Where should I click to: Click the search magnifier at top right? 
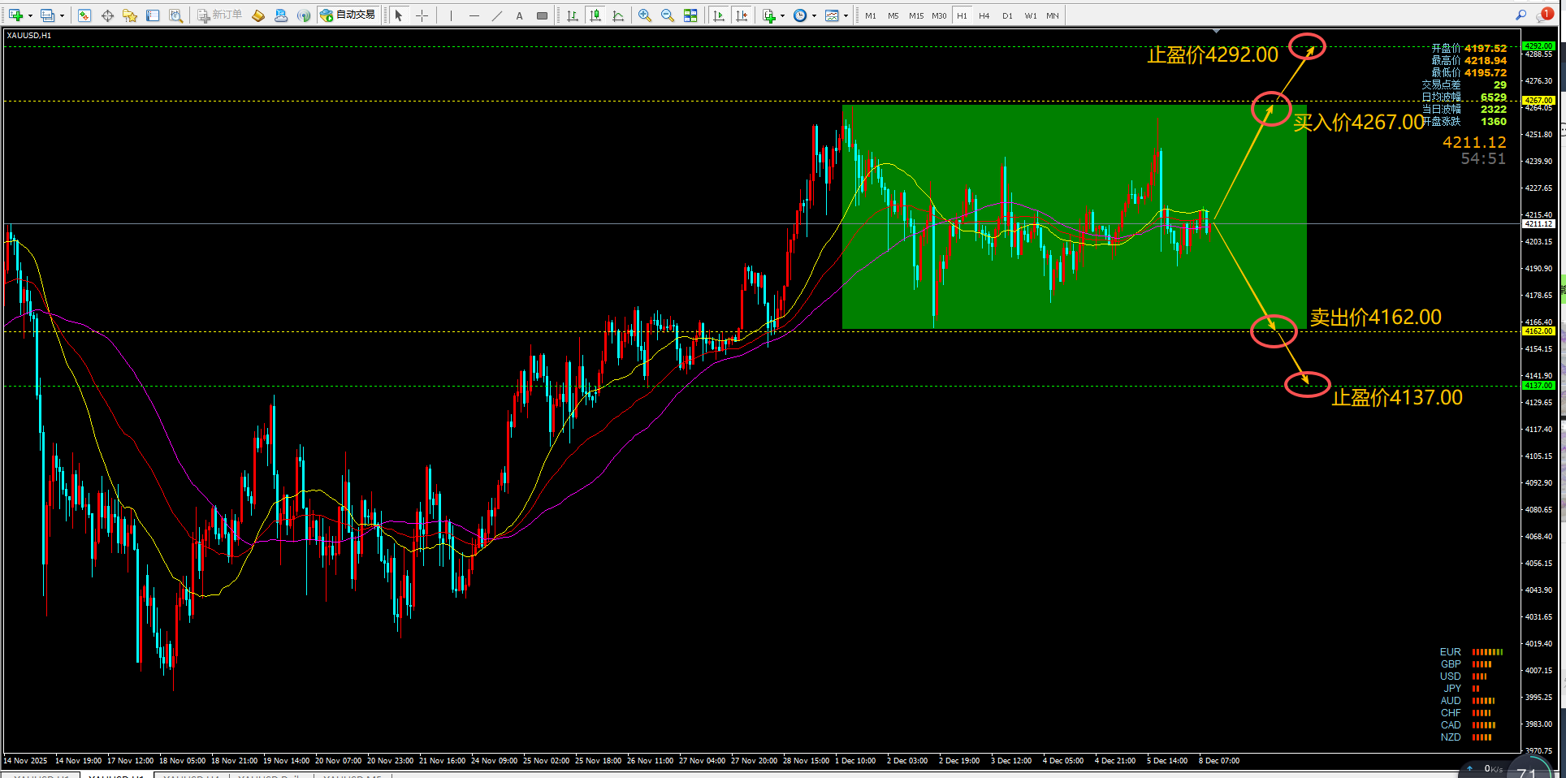coord(1521,15)
